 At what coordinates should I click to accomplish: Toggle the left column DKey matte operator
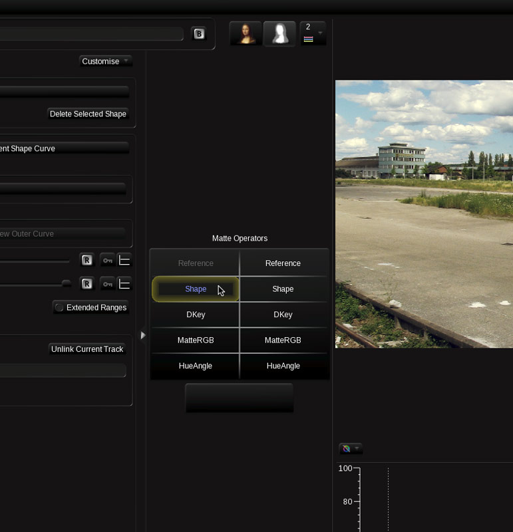point(195,315)
